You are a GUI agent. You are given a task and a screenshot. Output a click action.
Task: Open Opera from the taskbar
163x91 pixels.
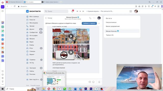(x=49, y=89)
